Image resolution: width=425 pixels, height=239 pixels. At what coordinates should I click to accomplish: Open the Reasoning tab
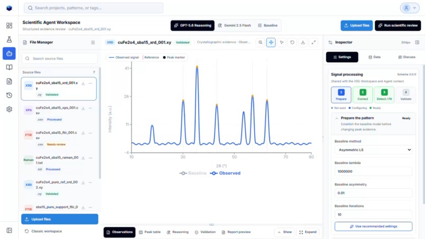(178, 232)
